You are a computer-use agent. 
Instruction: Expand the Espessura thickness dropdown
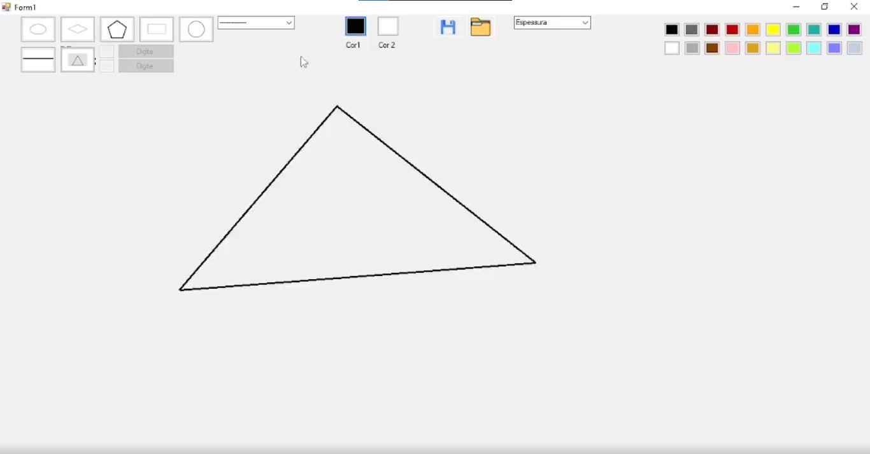click(552, 23)
